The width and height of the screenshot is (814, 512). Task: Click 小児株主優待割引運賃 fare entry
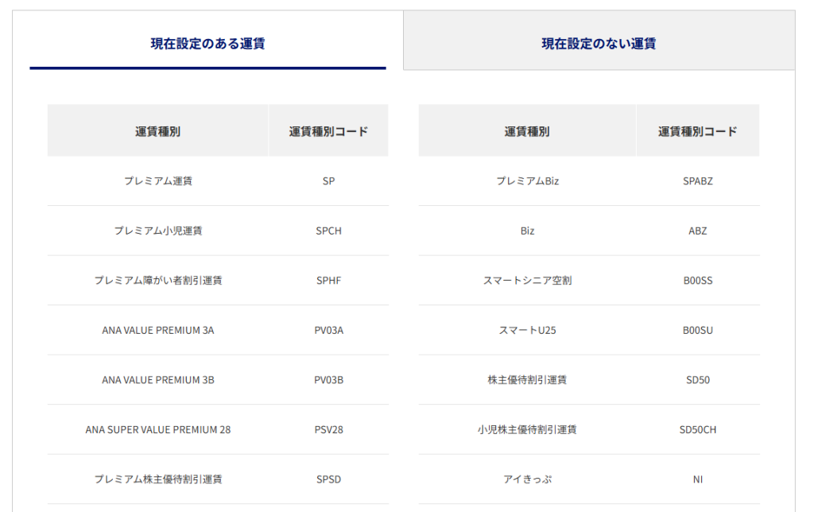528,429
